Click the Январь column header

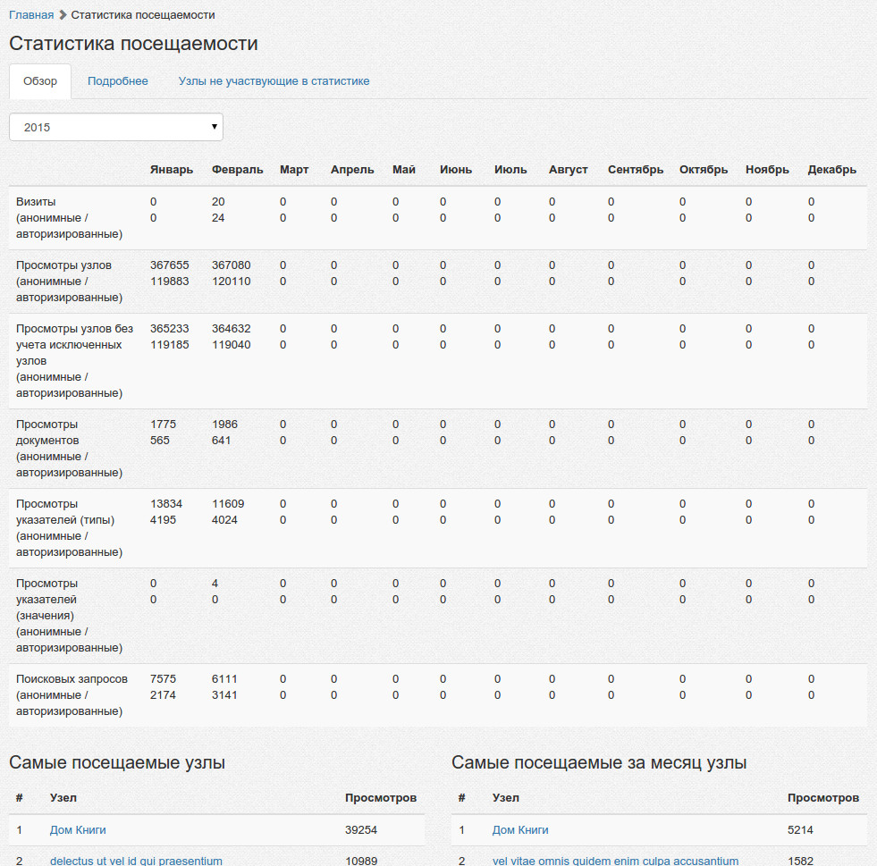pyautogui.click(x=172, y=170)
